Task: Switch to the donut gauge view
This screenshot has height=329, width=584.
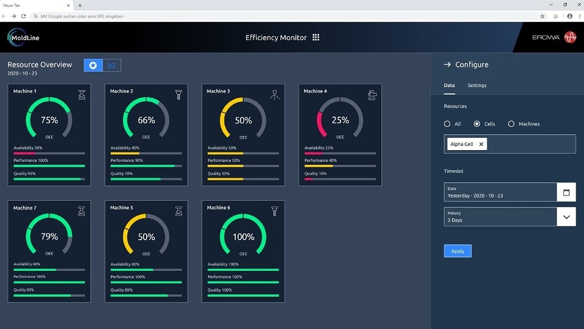Action: [93, 65]
